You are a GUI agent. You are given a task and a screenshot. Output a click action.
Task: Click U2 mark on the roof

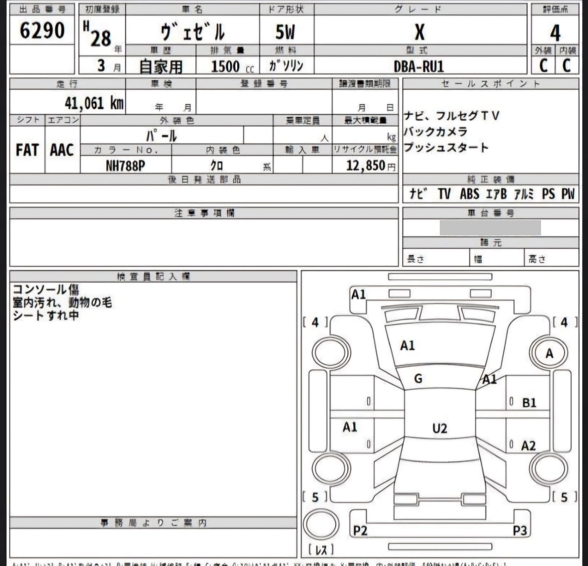click(x=440, y=429)
